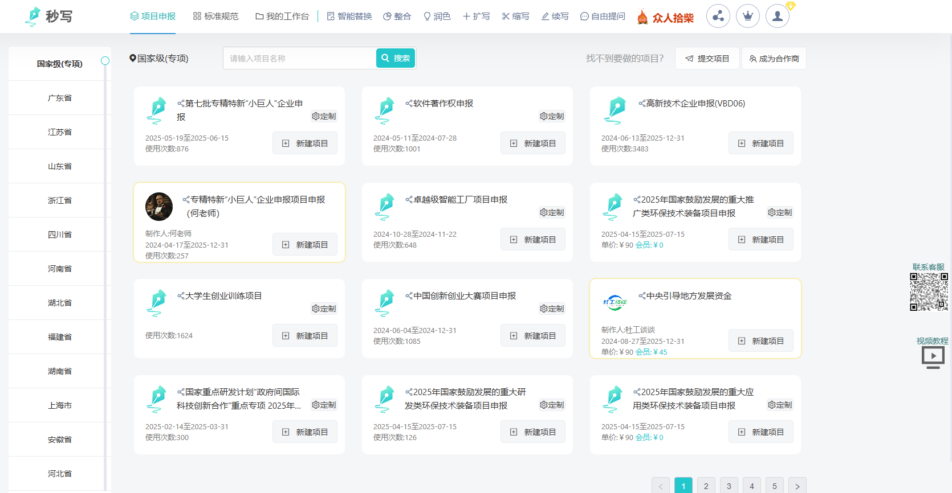The image size is (952, 493).
Task: Focus the project name search field
Action: coord(300,58)
